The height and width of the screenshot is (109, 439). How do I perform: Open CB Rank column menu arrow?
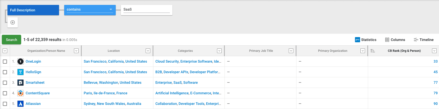coord(434,51)
